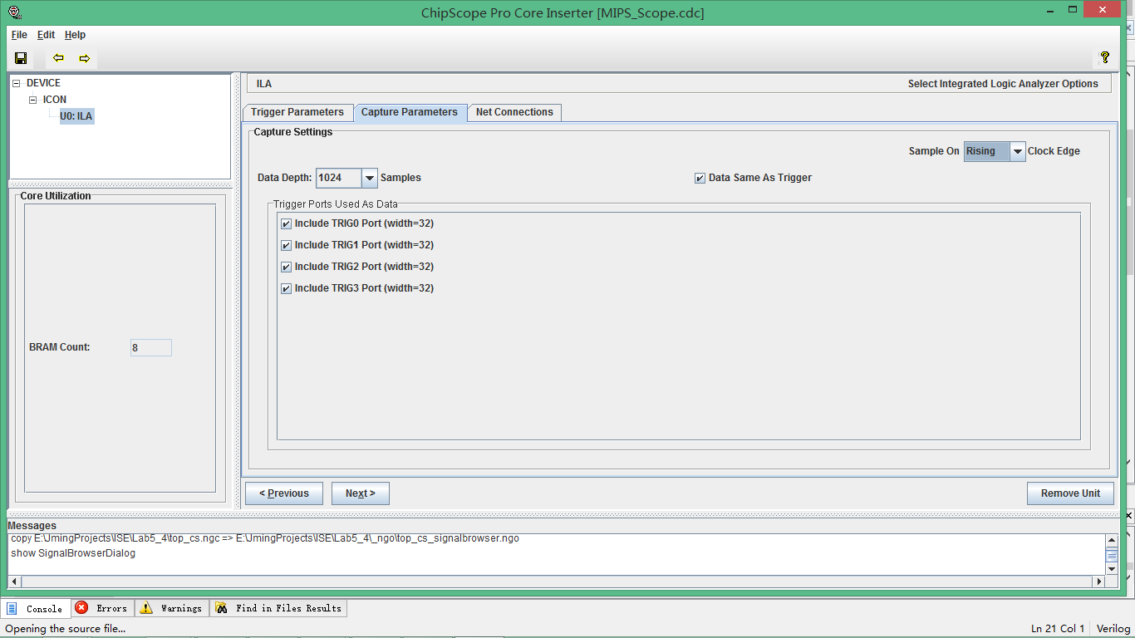Open the Edit menu
The height and width of the screenshot is (638, 1135).
47,35
